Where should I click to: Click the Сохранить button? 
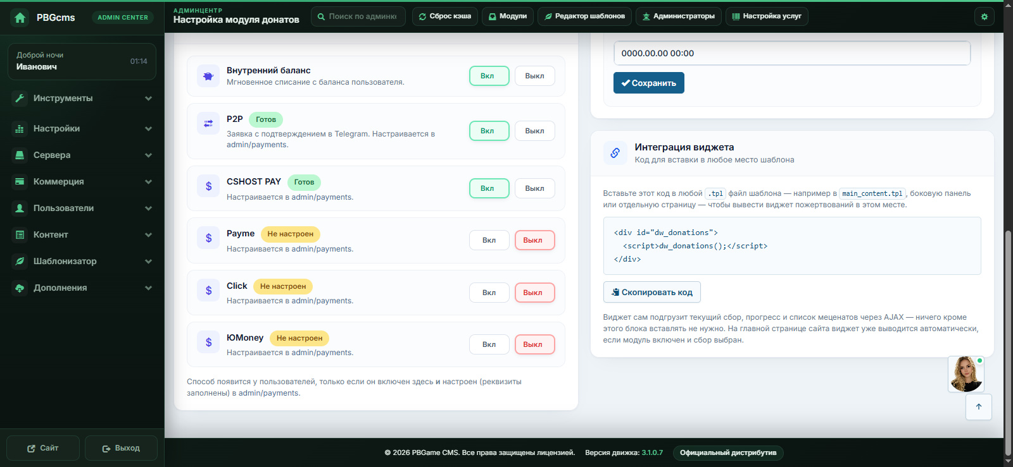[x=649, y=83]
